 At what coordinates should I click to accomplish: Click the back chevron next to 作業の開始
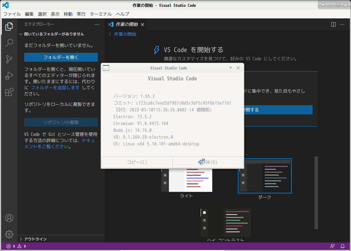[x=110, y=34]
